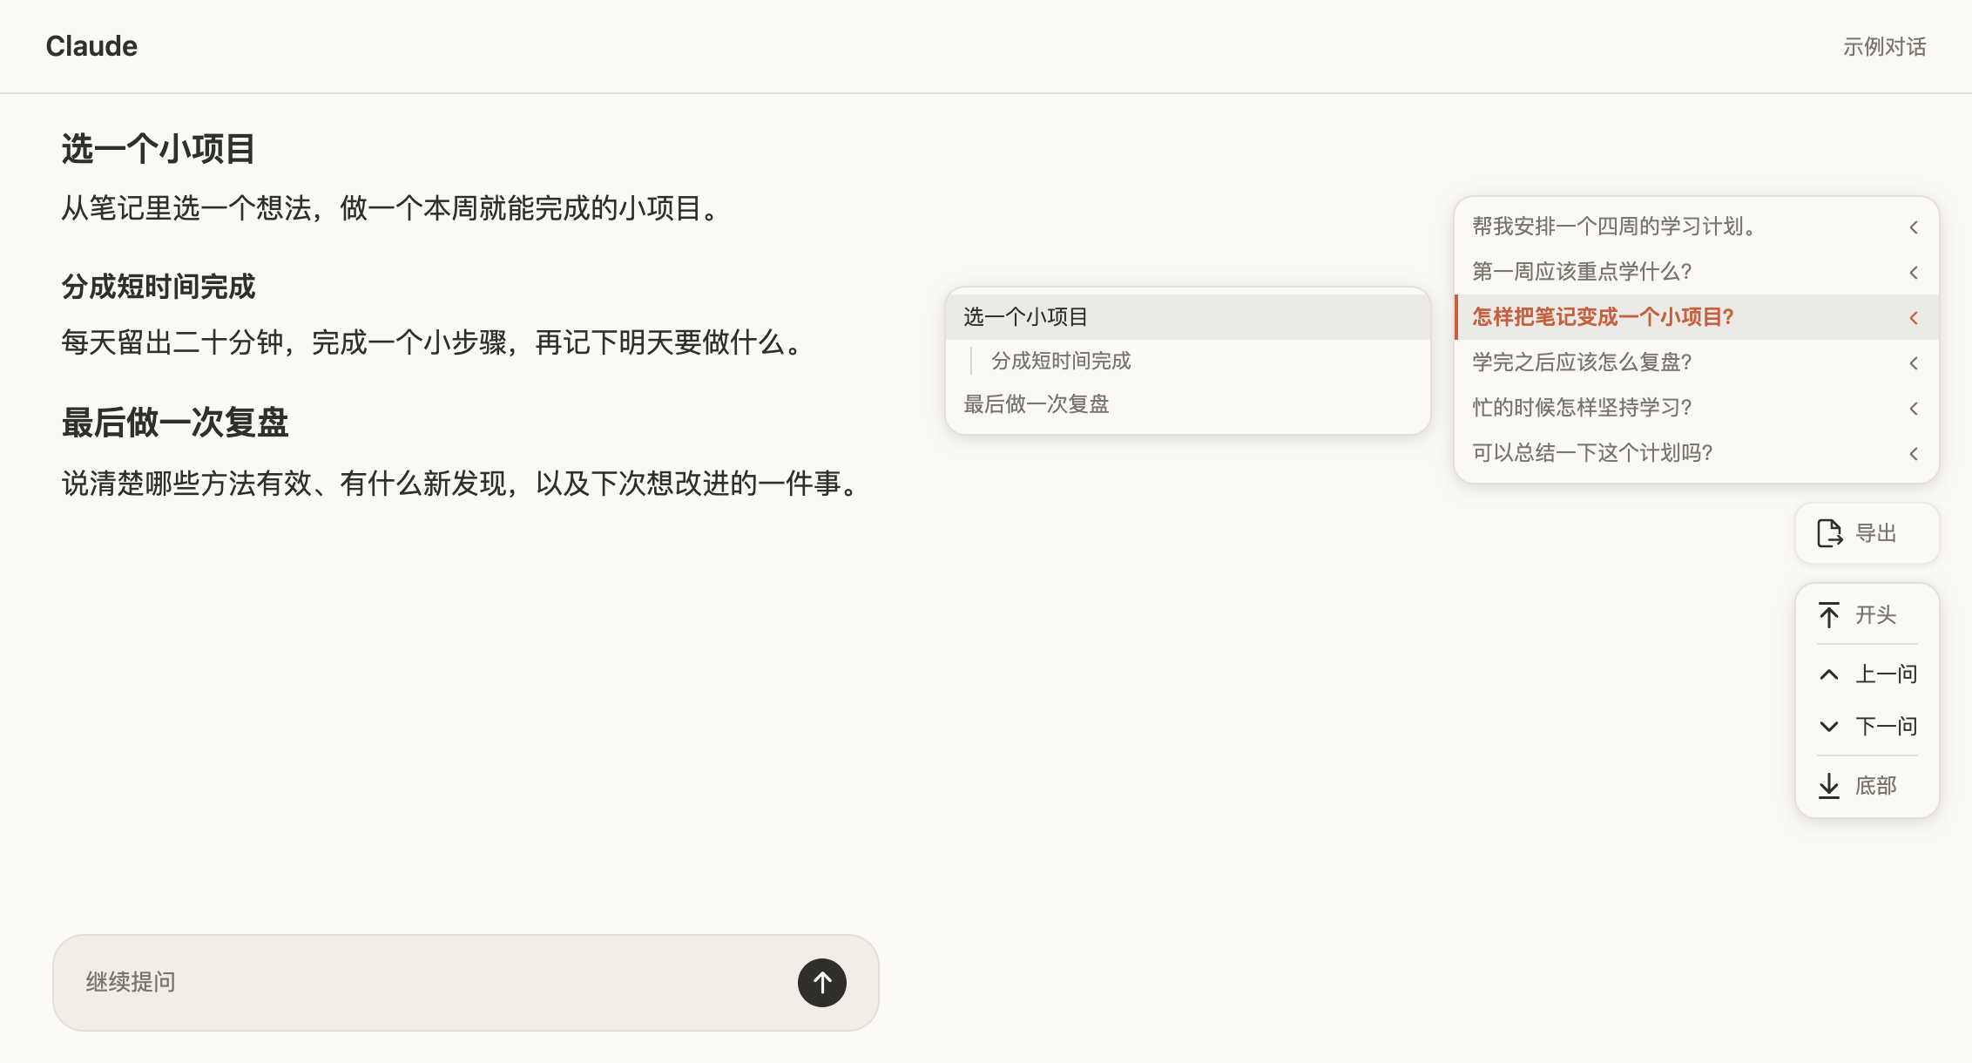1972x1063 pixels.
Task: Open outline entry 最后做一次复盘
Action: click(x=1188, y=404)
